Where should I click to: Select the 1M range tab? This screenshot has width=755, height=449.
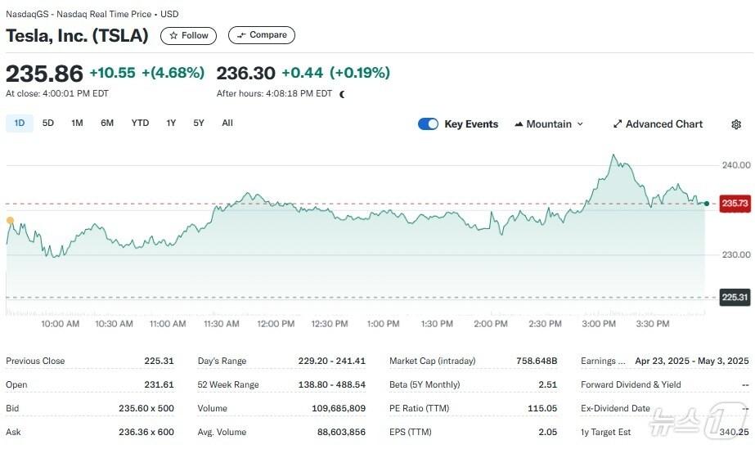click(x=77, y=123)
